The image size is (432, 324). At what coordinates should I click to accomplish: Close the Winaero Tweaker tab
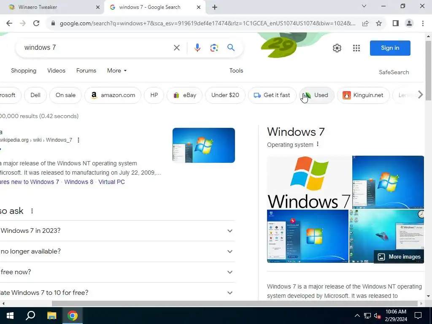98,7
